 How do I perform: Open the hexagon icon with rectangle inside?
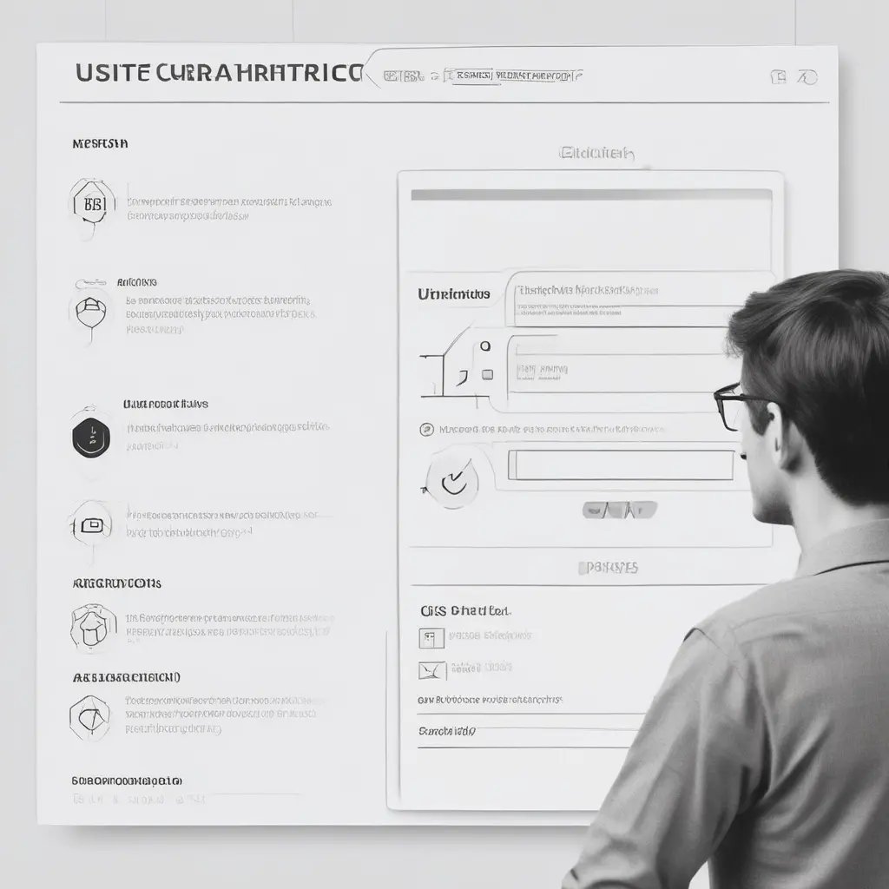click(90, 525)
